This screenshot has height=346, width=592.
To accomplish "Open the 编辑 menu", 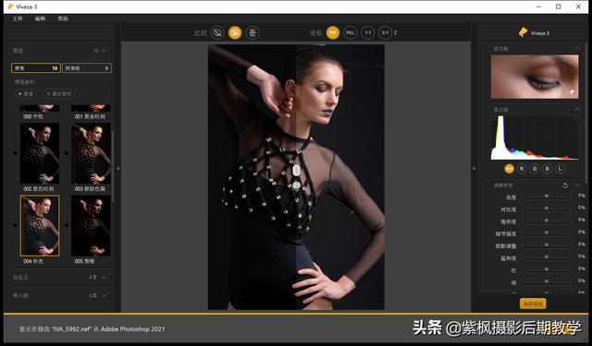I will click(x=40, y=18).
